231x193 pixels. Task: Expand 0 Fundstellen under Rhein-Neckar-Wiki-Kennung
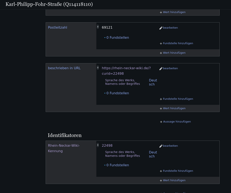point(116,165)
